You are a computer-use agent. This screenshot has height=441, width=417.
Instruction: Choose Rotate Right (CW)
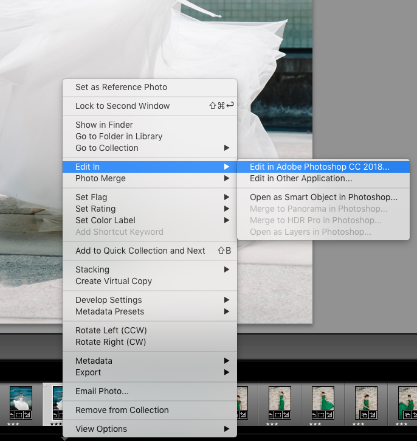[x=150, y=342]
